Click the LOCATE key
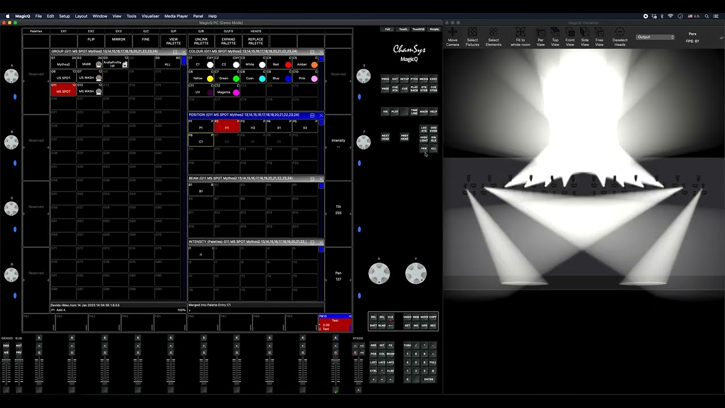Viewport: 725px width, 408px height. (x=424, y=129)
